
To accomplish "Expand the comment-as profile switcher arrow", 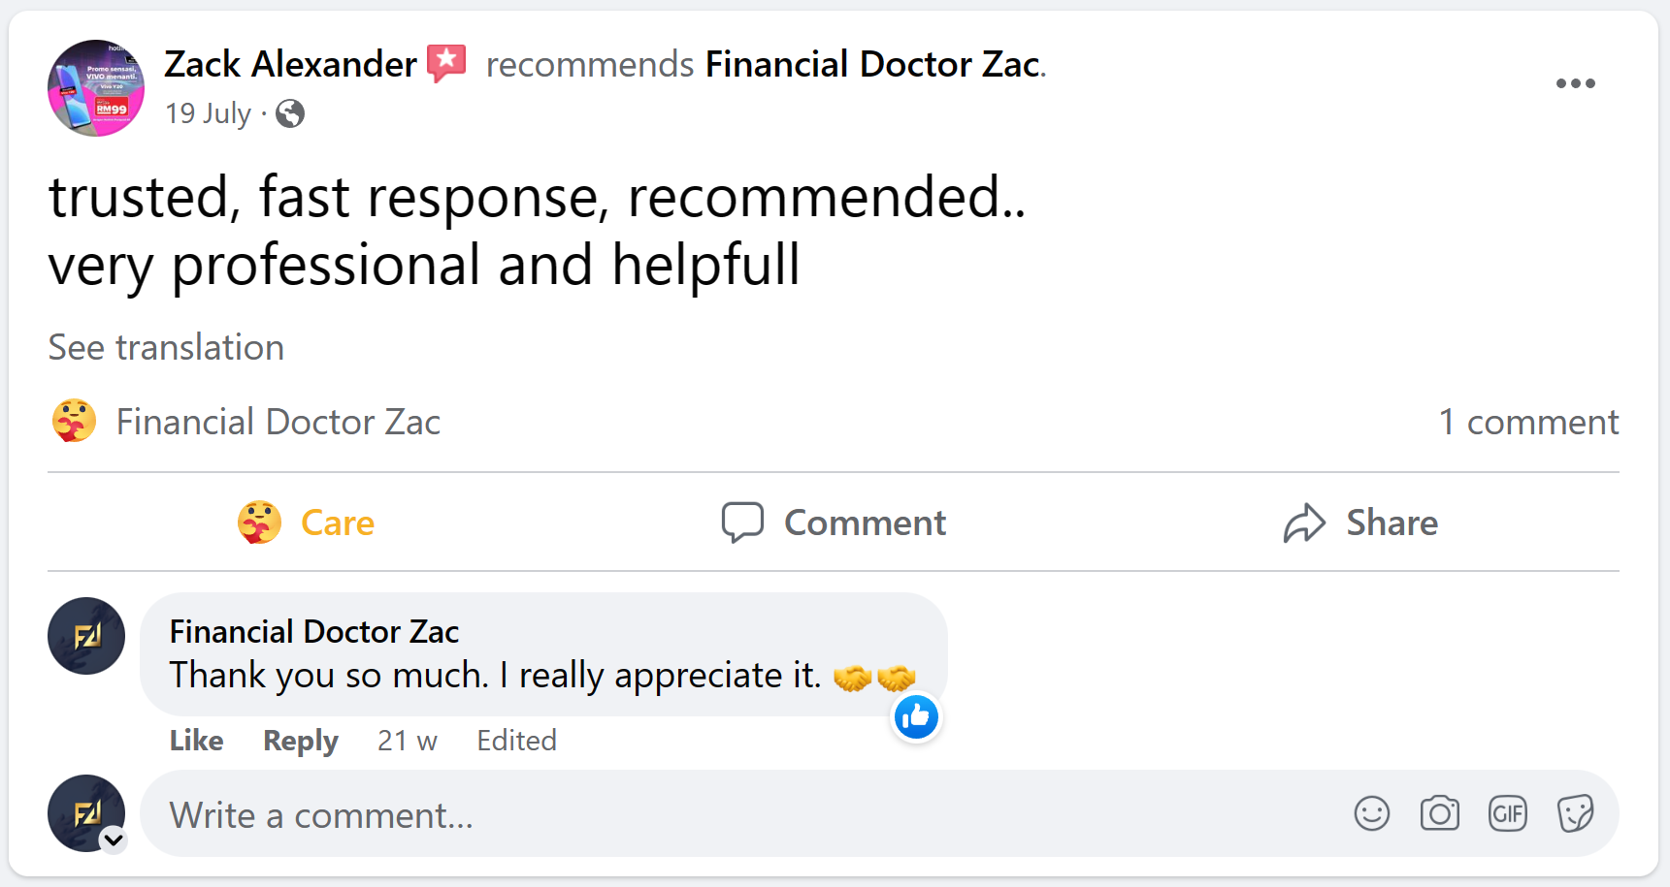I will point(114,839).
